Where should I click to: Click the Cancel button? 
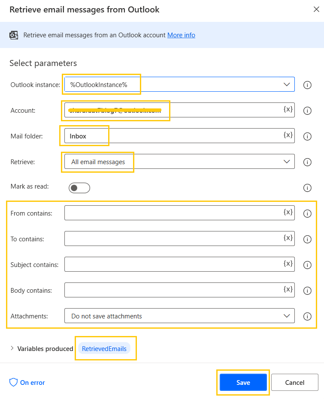(295, 382)
